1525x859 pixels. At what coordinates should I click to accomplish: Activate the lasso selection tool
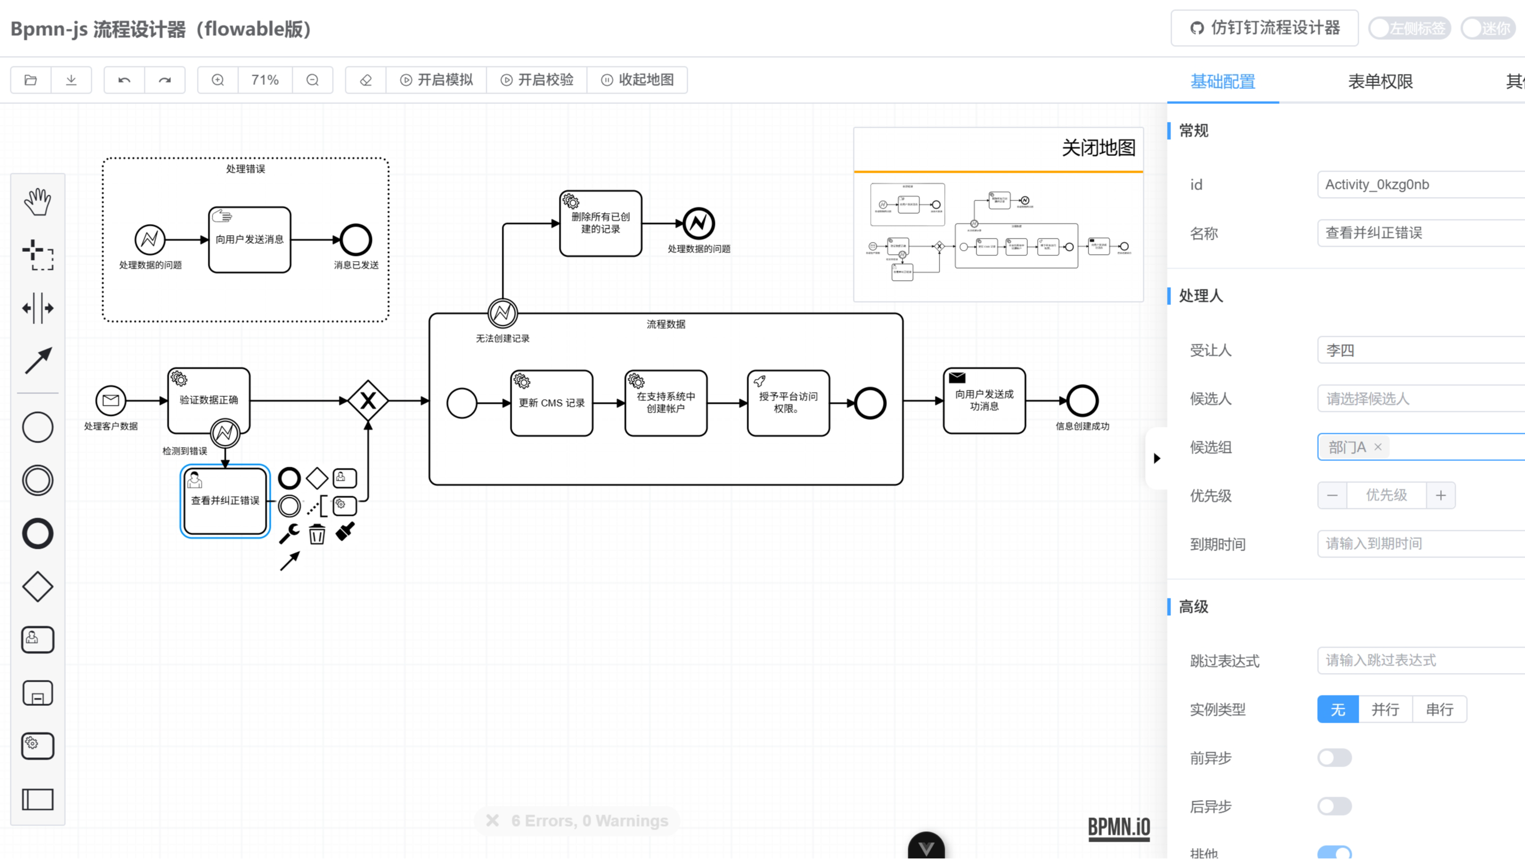[38, 256]
